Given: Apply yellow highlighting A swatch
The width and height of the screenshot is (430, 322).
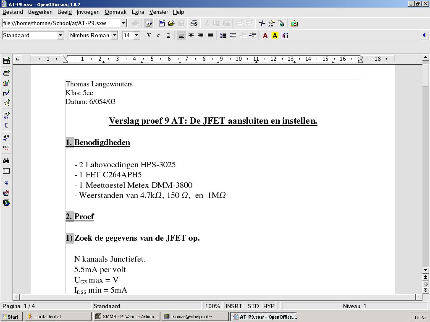Looking at the screenshot, I should (x=275, y=36).
